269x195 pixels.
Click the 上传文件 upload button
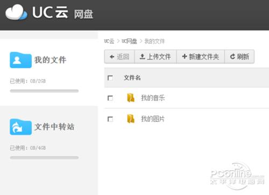pos(155,57)
